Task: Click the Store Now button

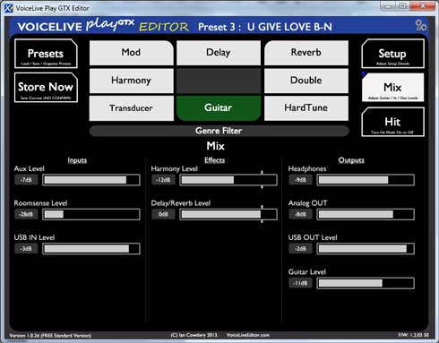Action: [46, 88]
